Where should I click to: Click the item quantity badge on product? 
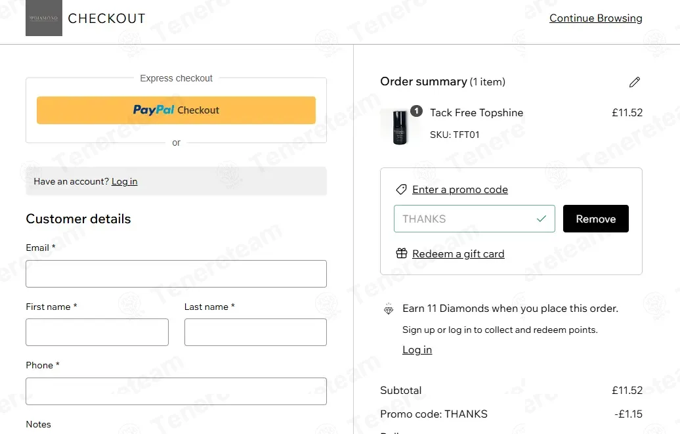pyautogui.click(x=416, y=111)
